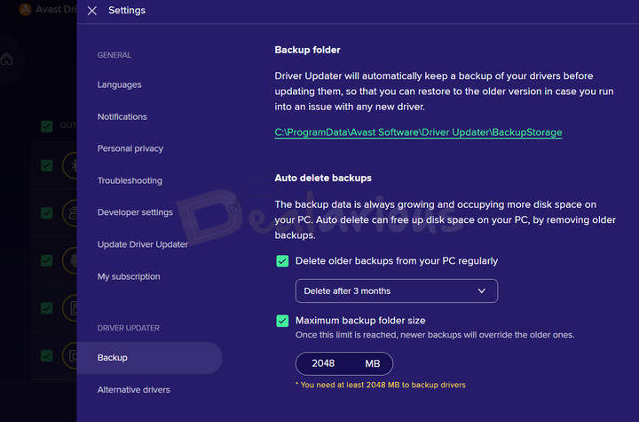Toggle the select-all checkbox above driver list
The height and width of the screenshot is (422, 639).
coord(47,126)
